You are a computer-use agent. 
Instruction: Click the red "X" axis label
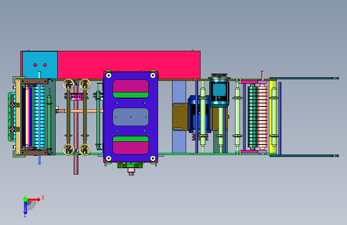(43, 197)
